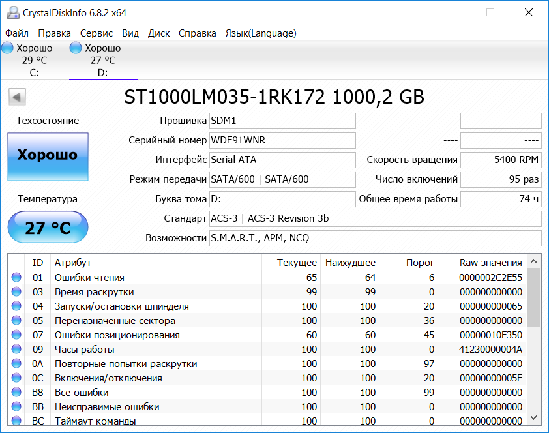This screenshot has width=549, height=433.
Task: Click the Raw-значения column header
Action: [490, 263]
